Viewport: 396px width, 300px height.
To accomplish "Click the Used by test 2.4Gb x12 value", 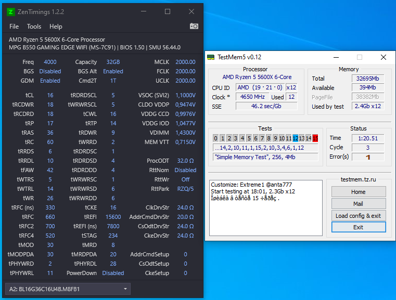I will pyautogui.click(x=368, y=106).
